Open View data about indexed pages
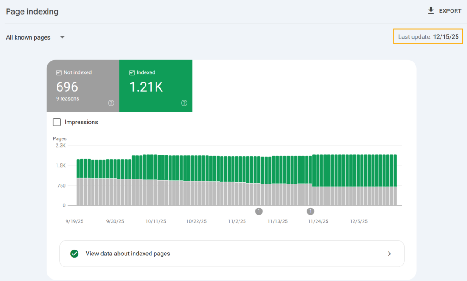 pyautogui.click(x=128, y=254)
